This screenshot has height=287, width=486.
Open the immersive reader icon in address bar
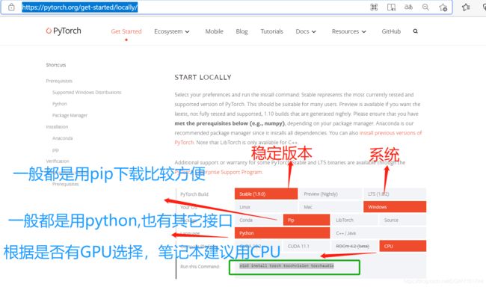pos(391,7)
